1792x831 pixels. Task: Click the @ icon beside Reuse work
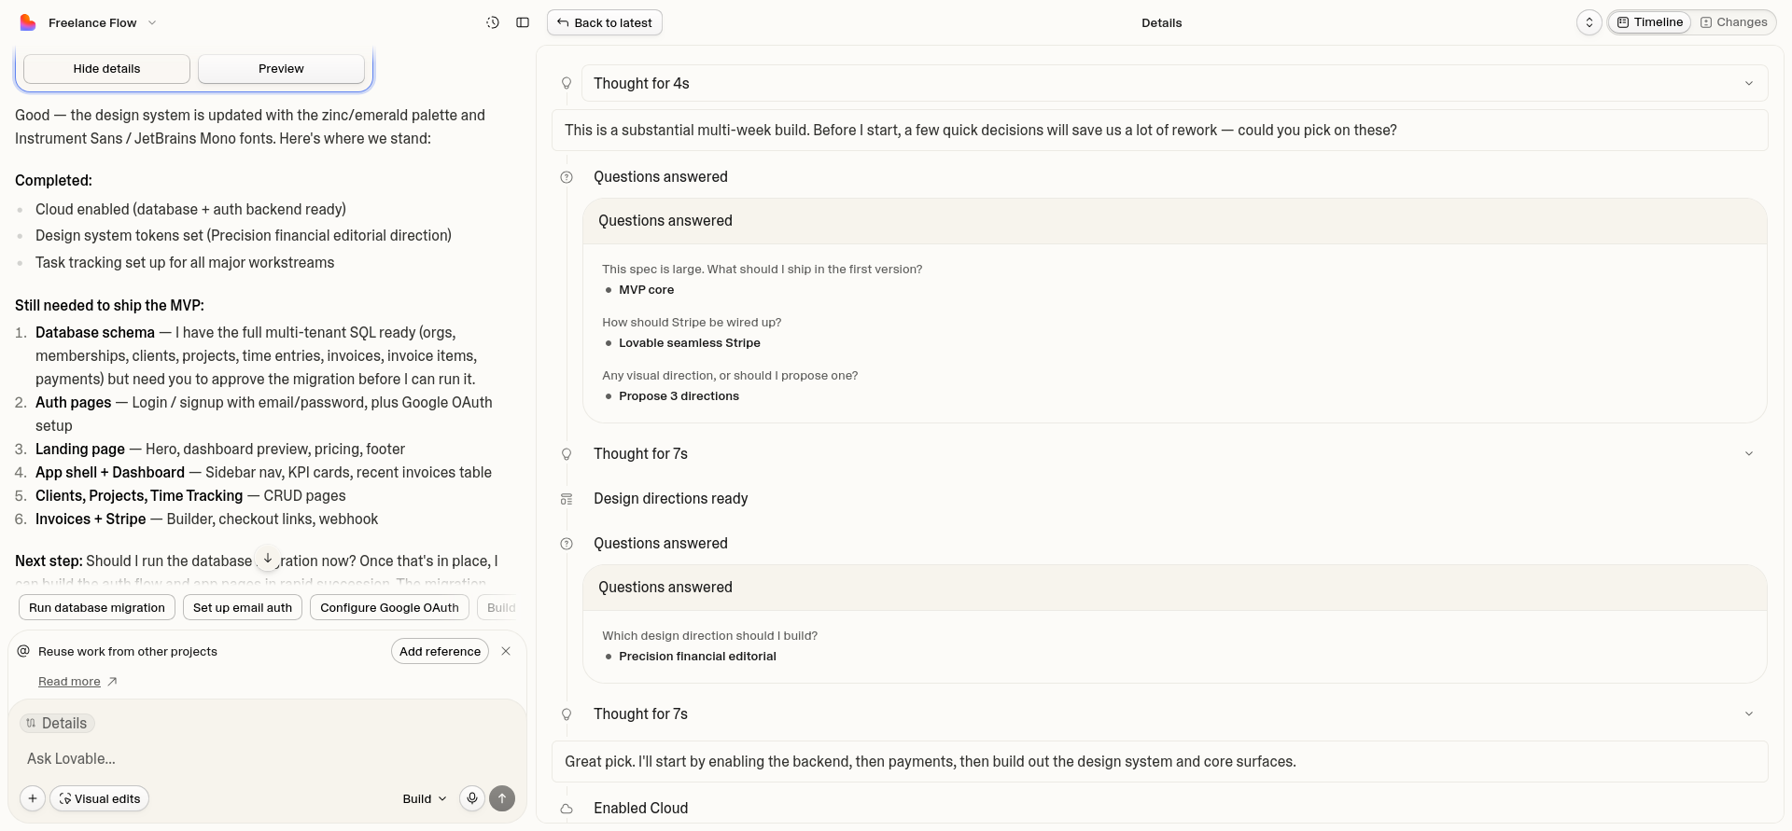(24, 652)
